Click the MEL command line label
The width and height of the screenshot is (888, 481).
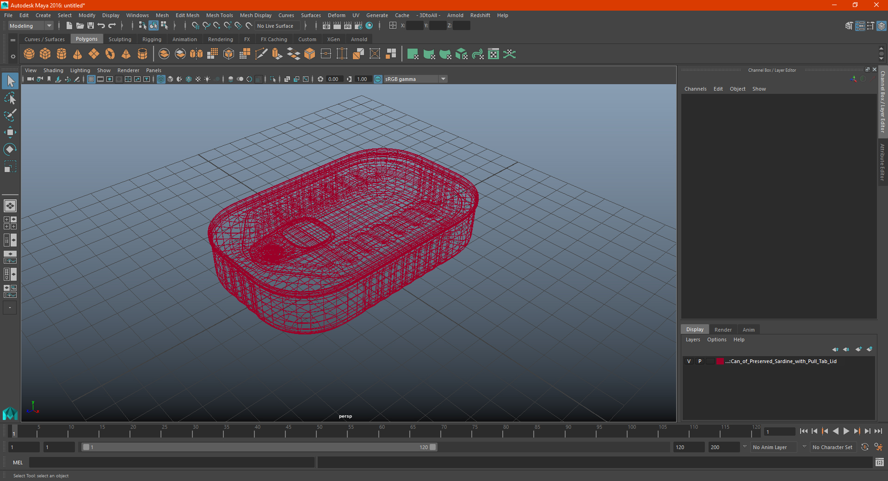click(18, 462)
